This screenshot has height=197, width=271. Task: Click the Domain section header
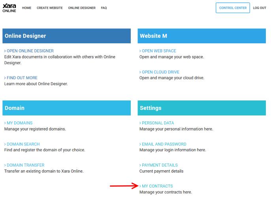(x=66, y=108)
